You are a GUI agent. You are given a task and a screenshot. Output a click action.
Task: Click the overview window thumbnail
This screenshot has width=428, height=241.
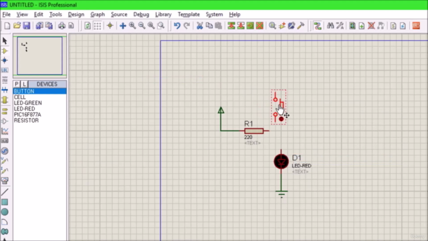[x=40, y=56]
